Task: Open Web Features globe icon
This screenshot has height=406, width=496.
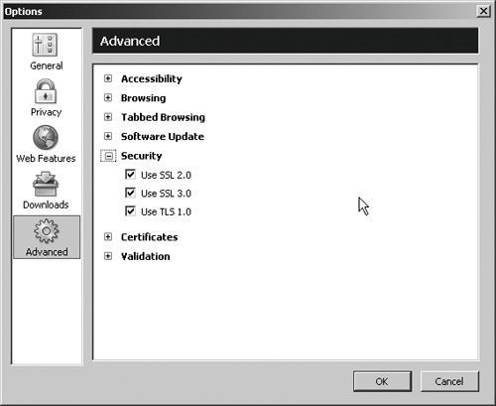Action: (46, 138)
